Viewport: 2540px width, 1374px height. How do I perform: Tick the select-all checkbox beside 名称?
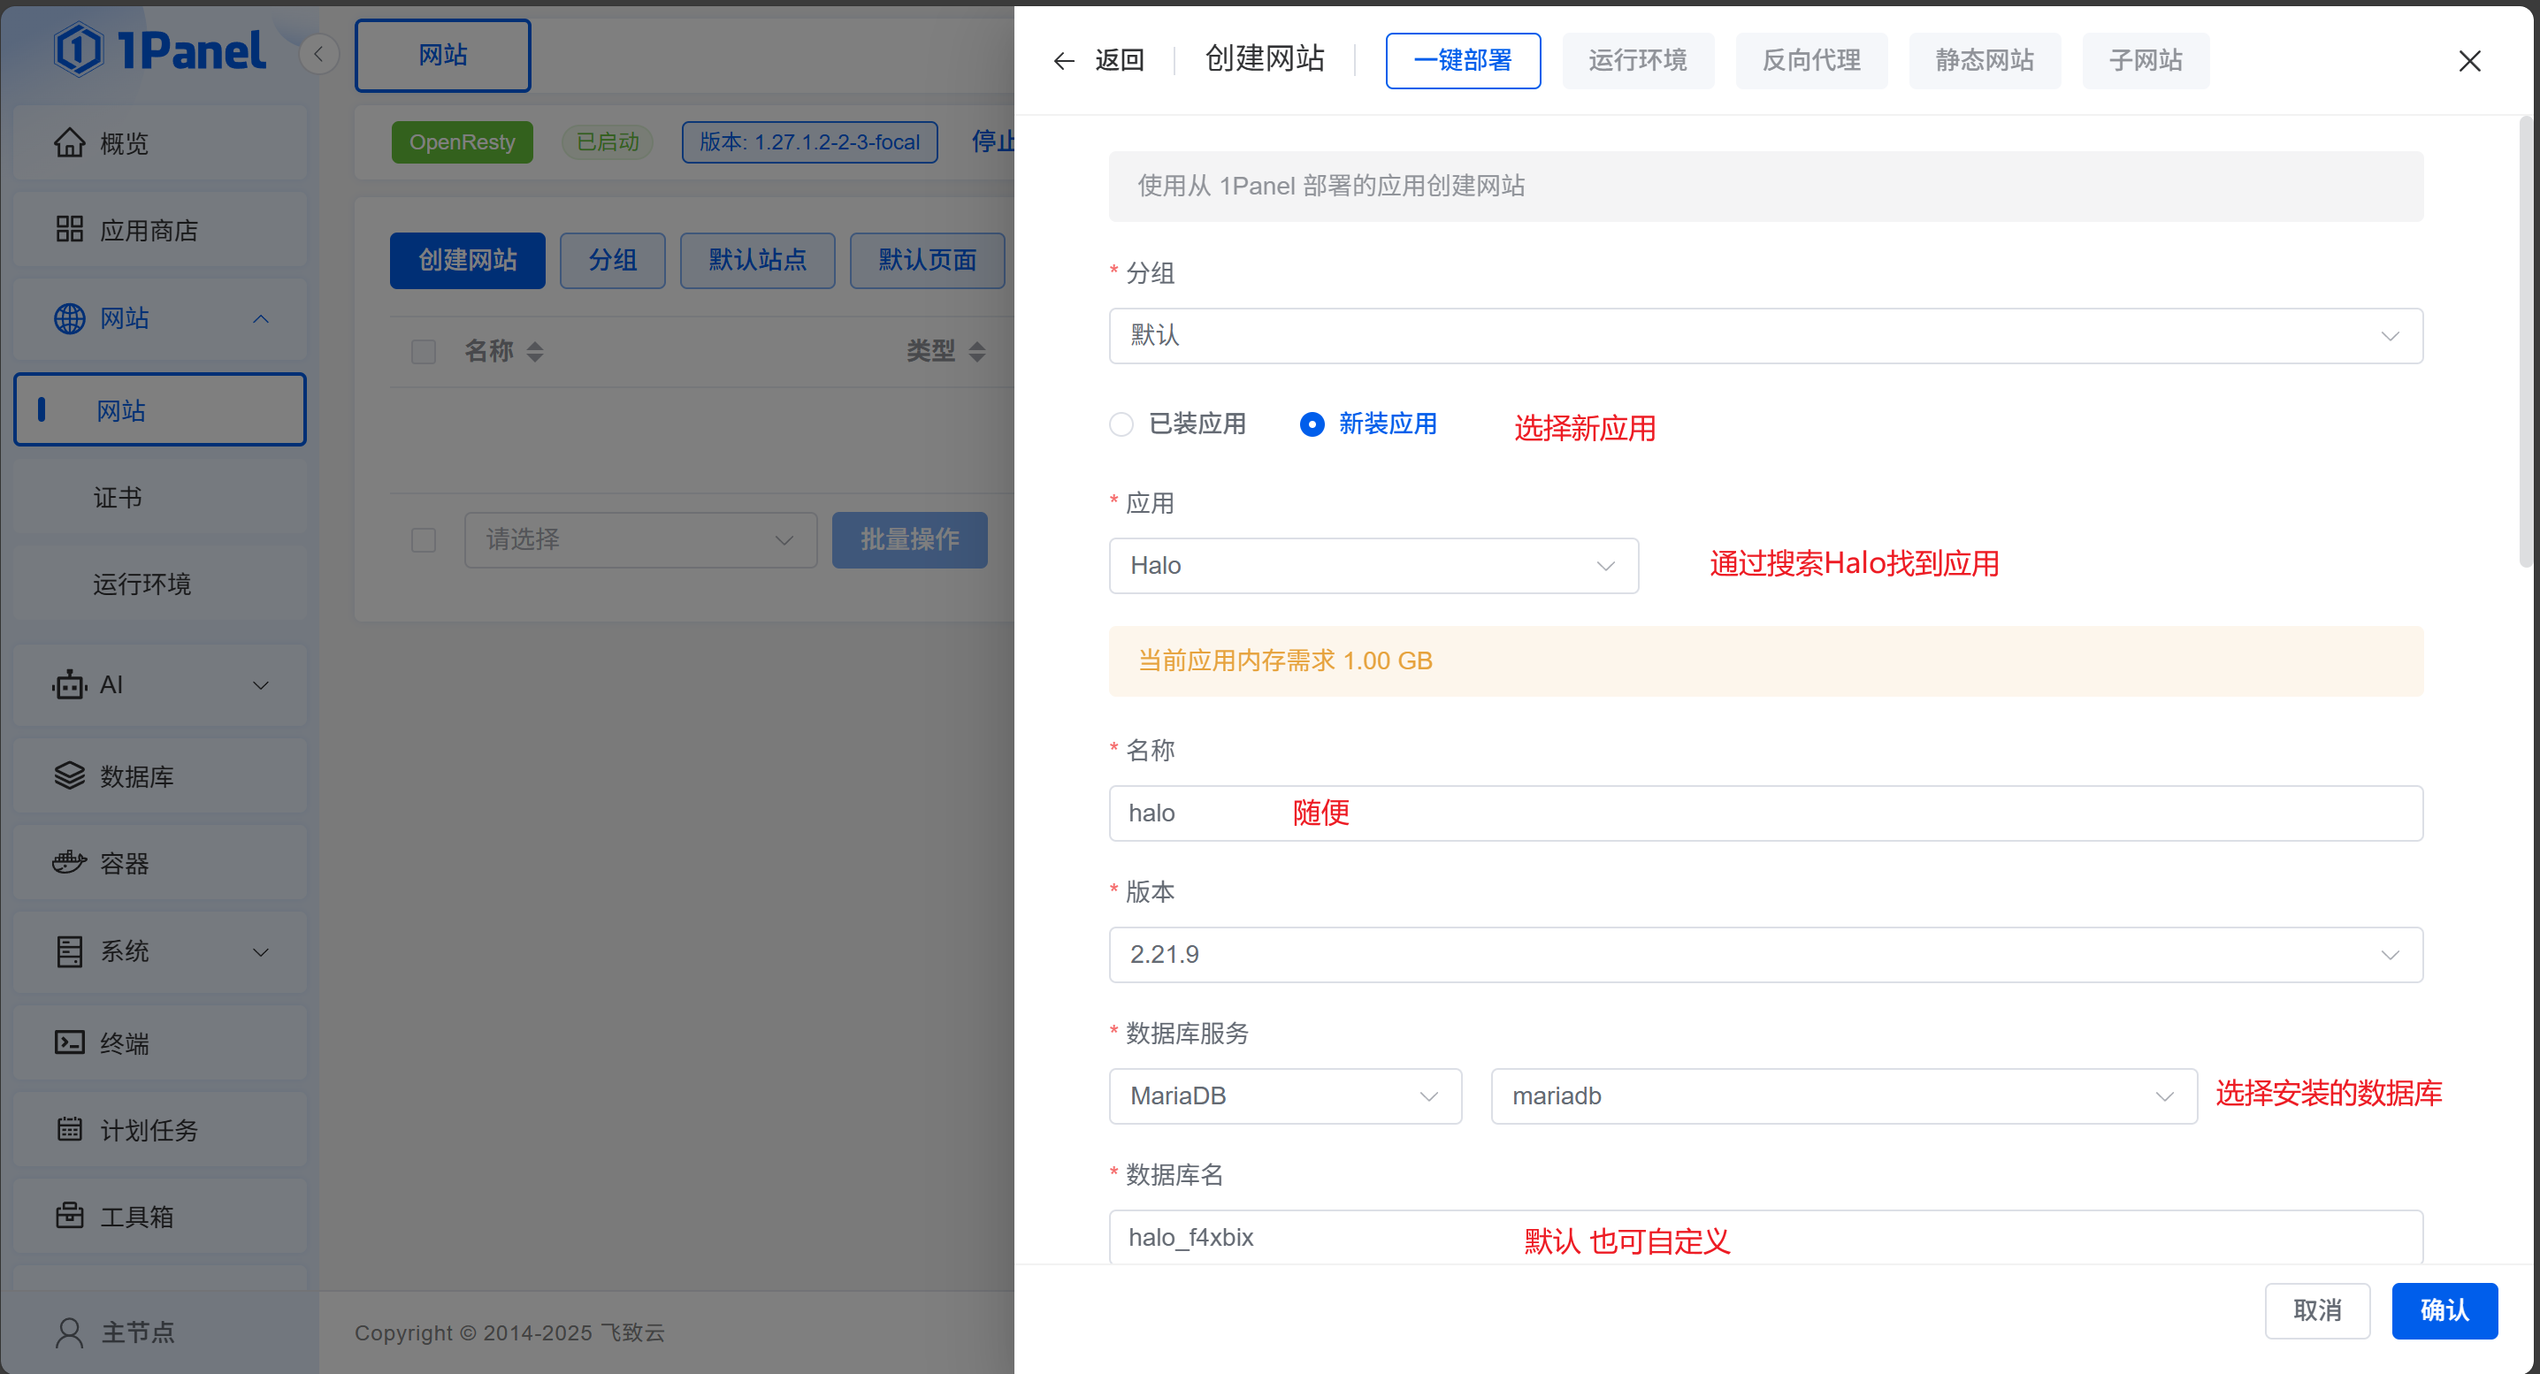tap(423, 352)
